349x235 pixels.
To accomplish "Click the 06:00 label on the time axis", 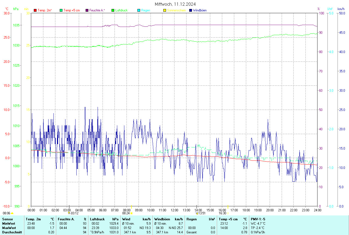I will tap(103, 210).
